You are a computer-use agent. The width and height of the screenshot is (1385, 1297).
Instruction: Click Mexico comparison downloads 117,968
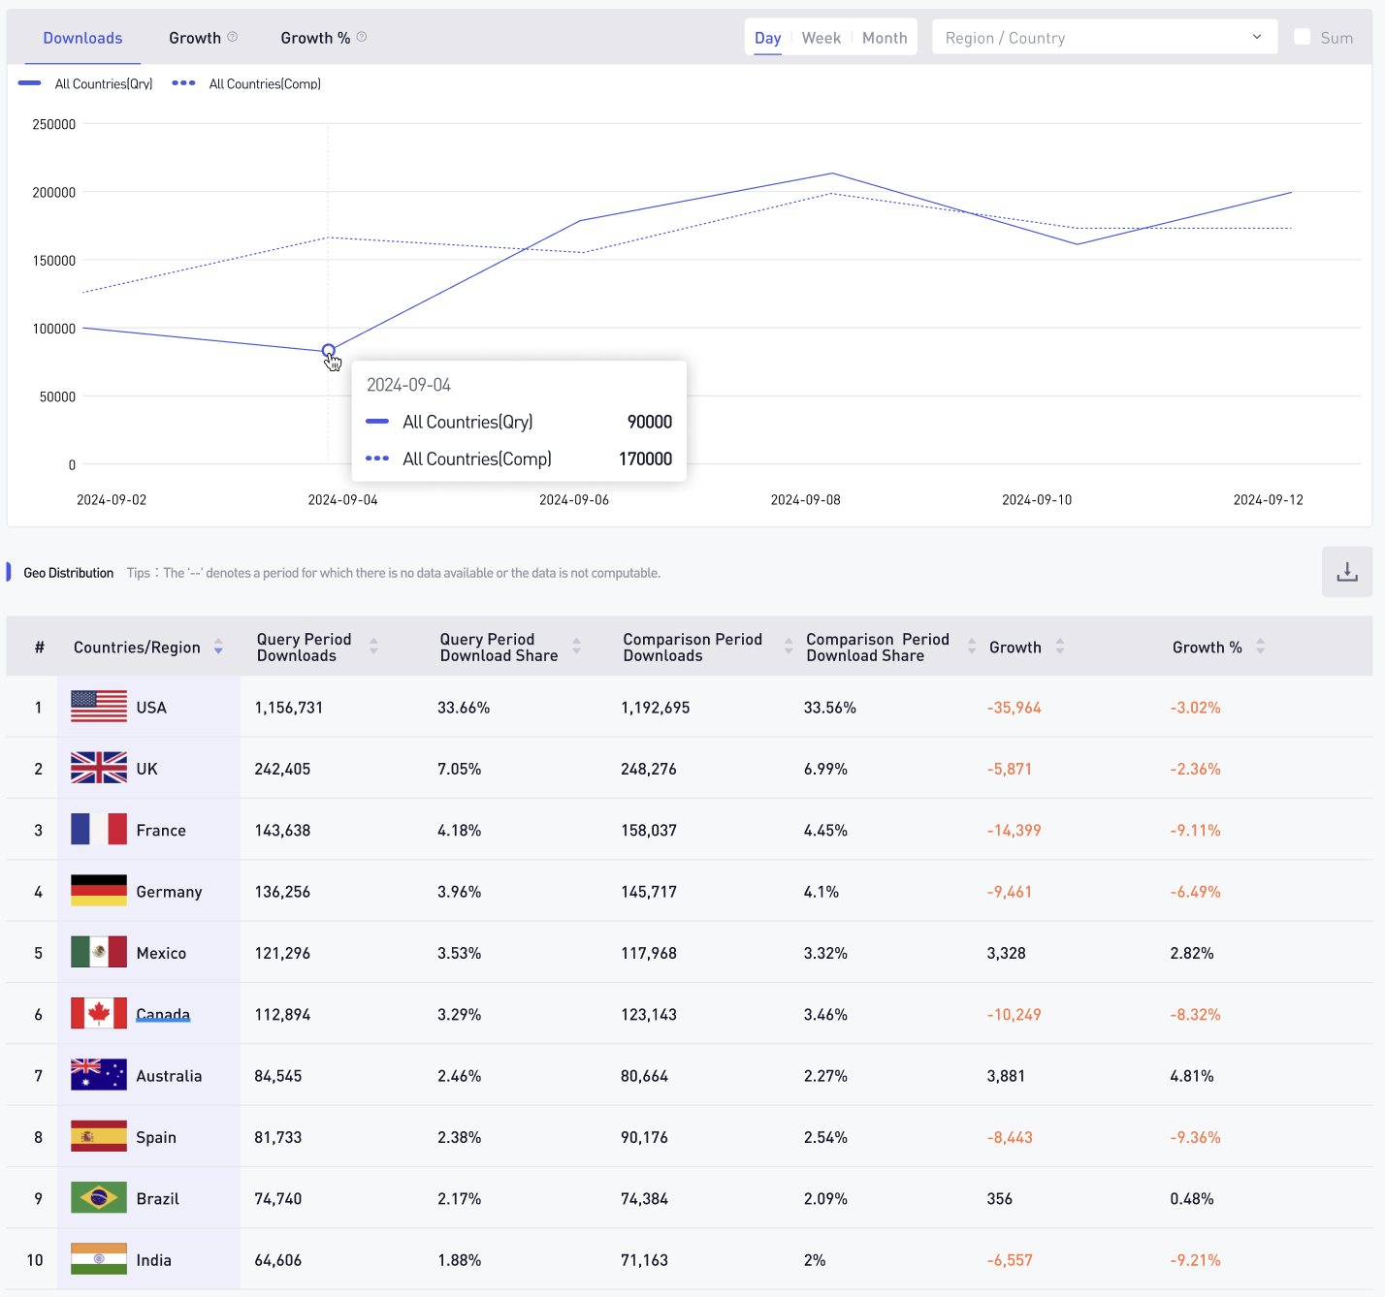649,954
